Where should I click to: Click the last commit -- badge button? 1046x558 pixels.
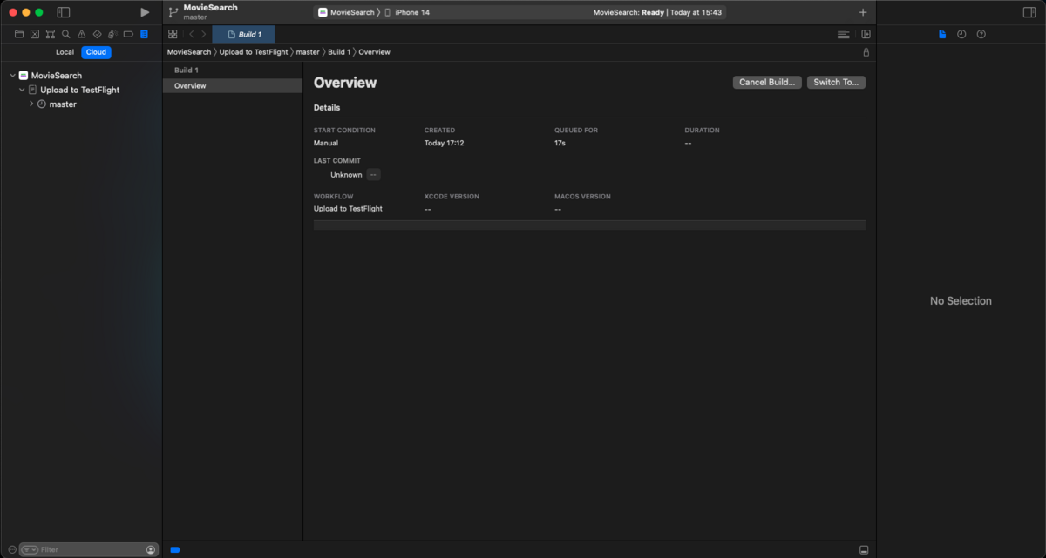click(373, 175)
